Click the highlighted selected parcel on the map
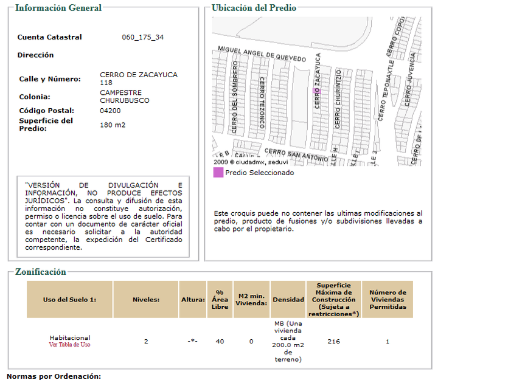The image size is (511, 383). tap(317, 91)
